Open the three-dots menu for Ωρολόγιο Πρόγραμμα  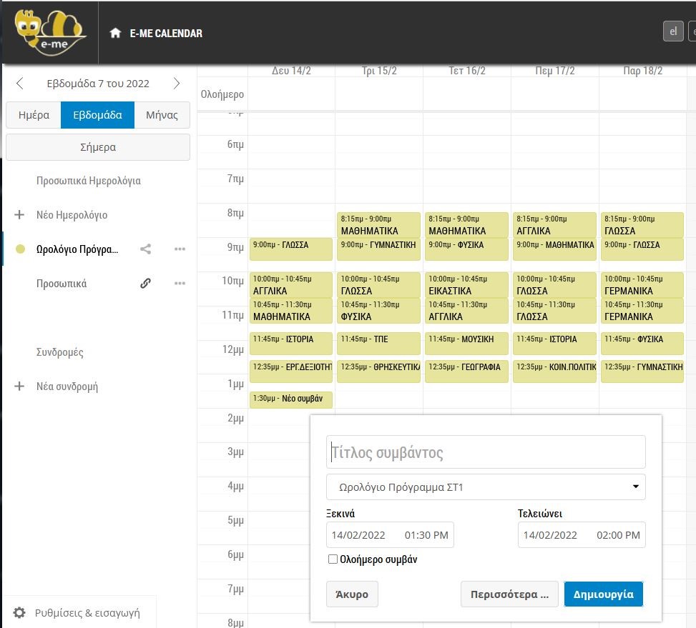(x=180, y=249)
